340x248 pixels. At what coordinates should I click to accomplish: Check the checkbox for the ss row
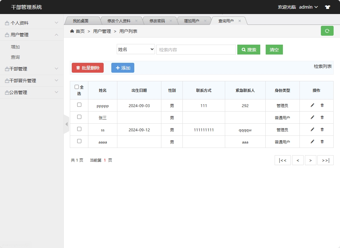click(79, 129)
